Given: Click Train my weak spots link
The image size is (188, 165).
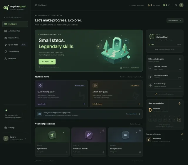Looking at the screenshot, I should click(133, 114).
